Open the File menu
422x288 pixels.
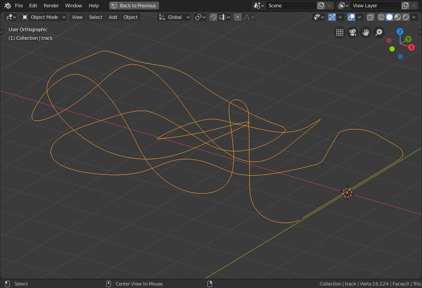click(19, 6)
